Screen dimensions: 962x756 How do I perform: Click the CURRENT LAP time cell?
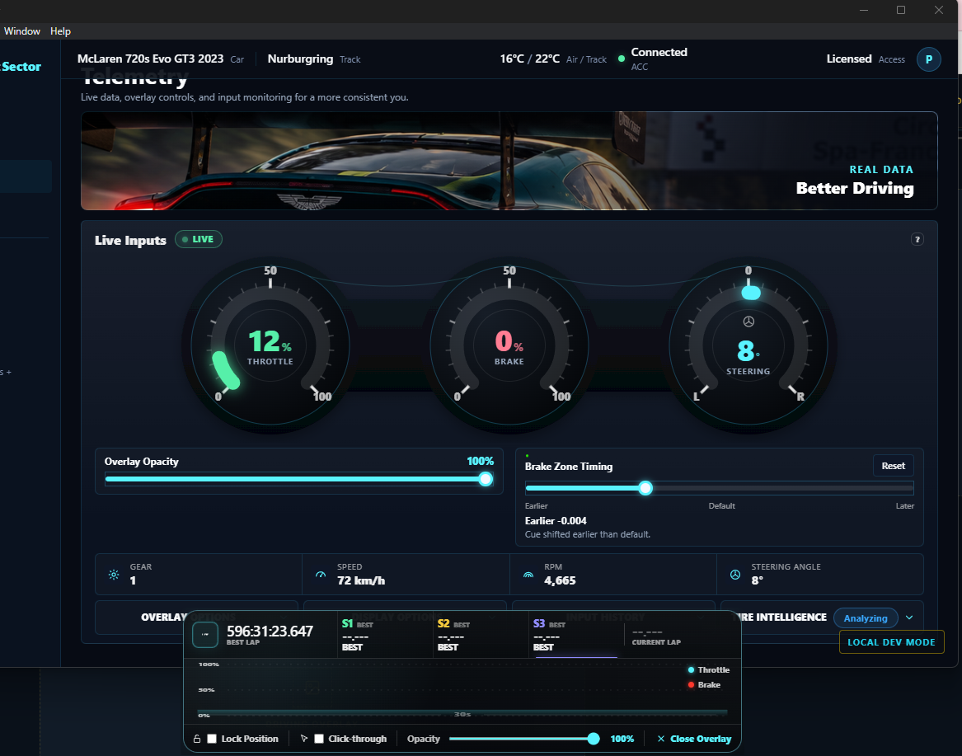point(656,636)
